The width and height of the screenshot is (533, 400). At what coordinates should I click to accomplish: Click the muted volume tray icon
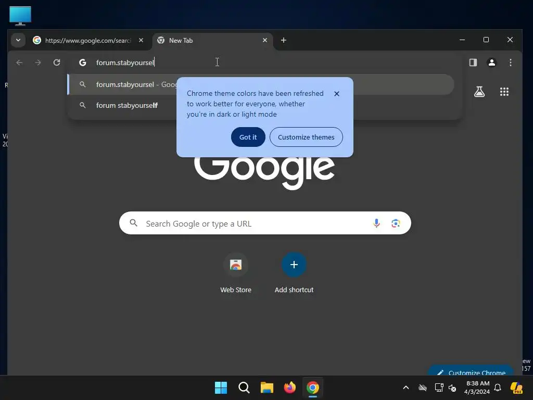tap(452, 387)
